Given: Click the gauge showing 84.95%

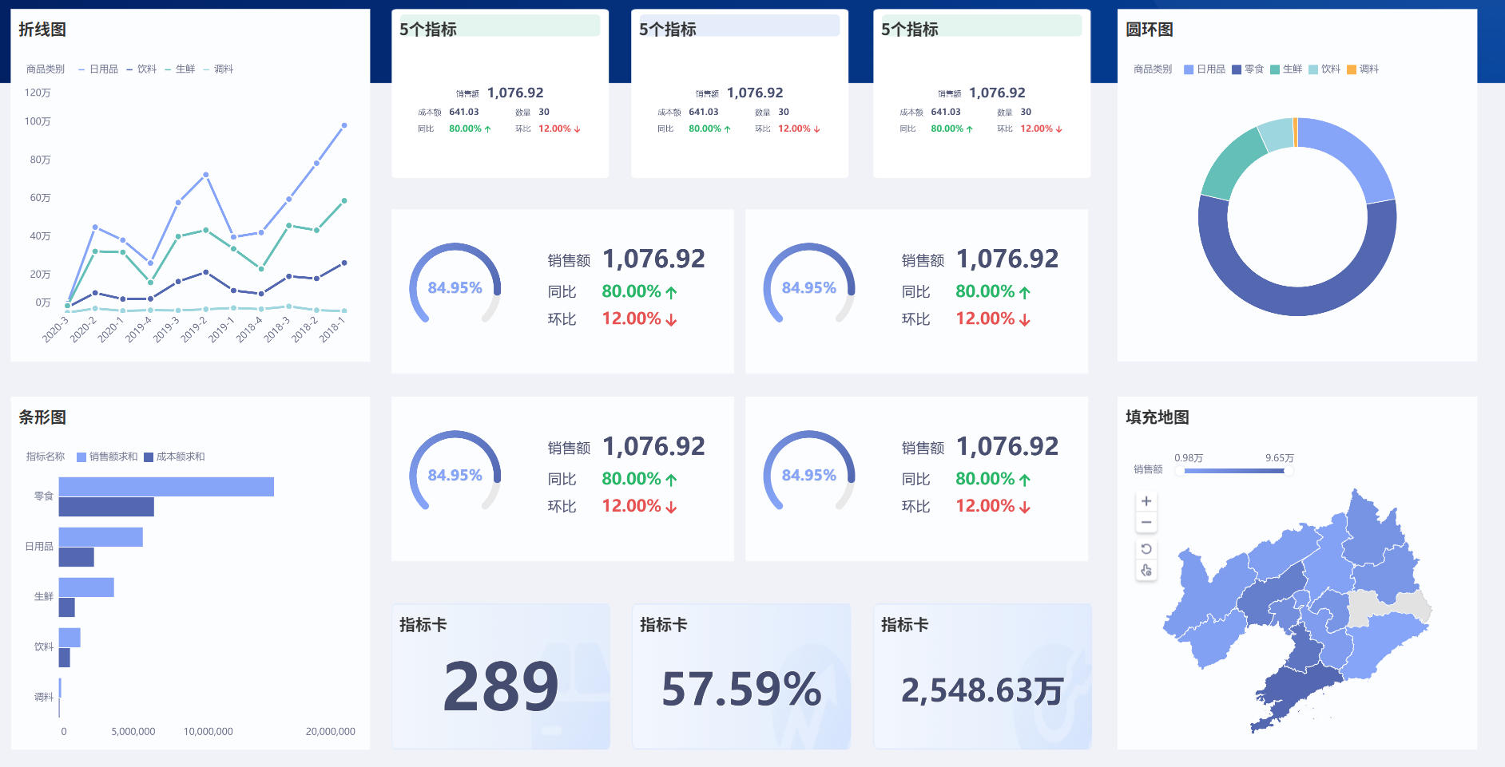Looking at the screenshot, I should [455, 286].
